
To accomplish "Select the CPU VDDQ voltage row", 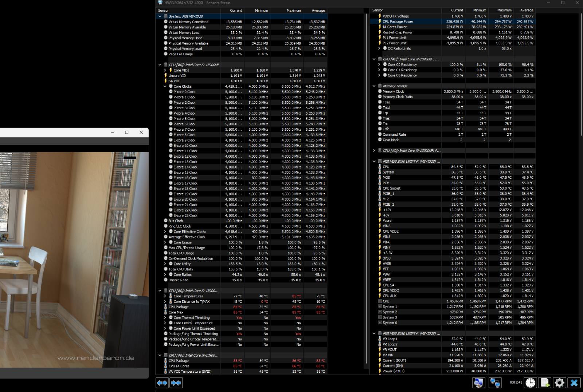I will 453,290.
